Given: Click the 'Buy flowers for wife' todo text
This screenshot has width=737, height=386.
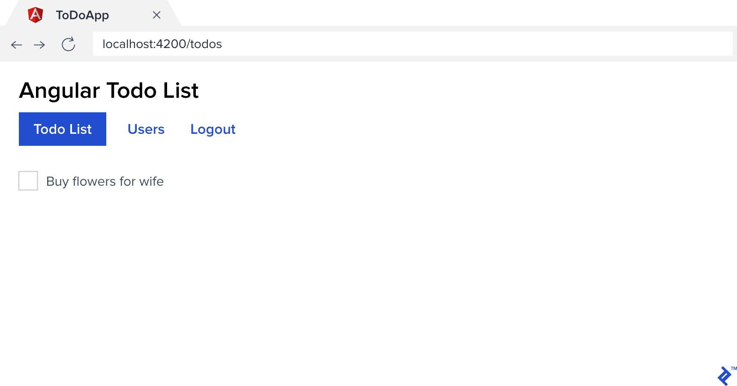Looking at the screenshot, I should pos(105,181).
